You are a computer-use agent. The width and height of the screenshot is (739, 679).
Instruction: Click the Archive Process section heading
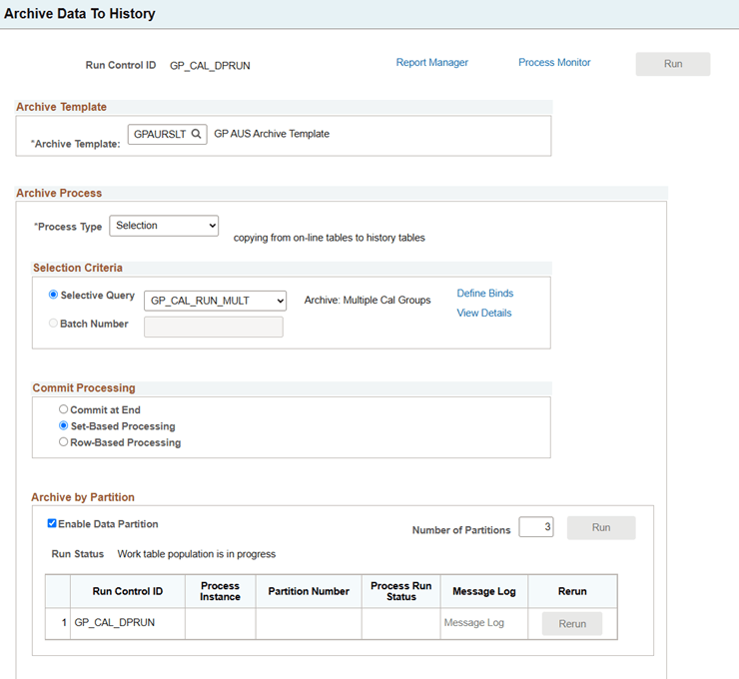tap(59, 193)
